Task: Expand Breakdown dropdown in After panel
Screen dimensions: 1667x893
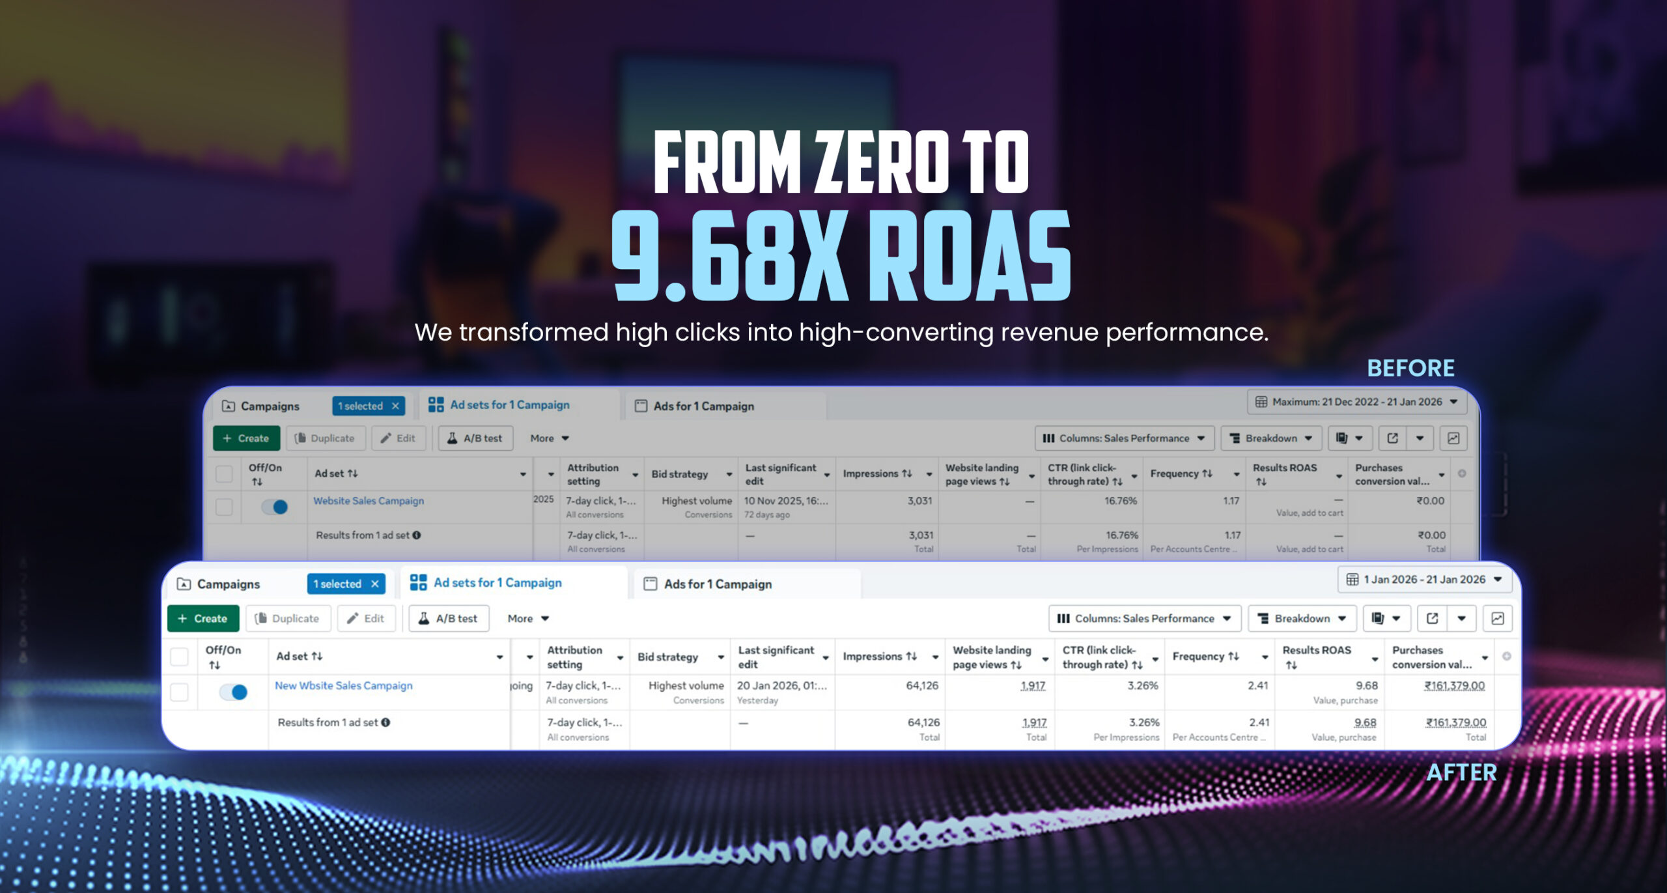Action: (x=1301, y=618)
